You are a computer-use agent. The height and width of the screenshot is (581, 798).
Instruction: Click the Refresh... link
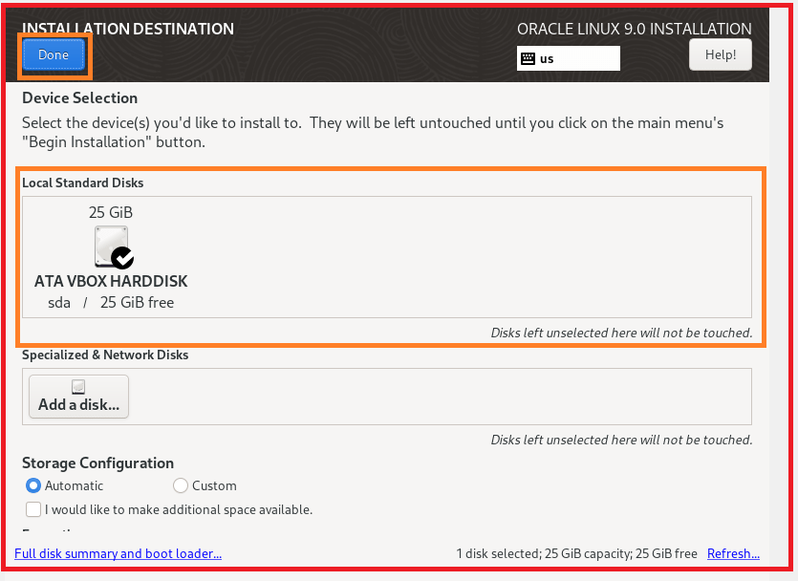point(733,553)
